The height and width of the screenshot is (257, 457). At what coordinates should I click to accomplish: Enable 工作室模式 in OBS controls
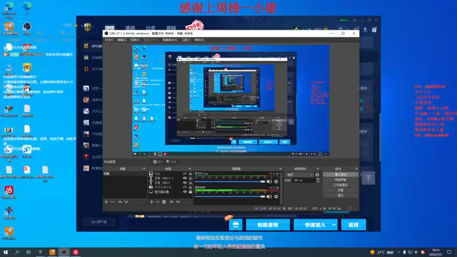tap(340, 184)
